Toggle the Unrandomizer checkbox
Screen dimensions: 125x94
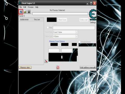coord(79,42)
